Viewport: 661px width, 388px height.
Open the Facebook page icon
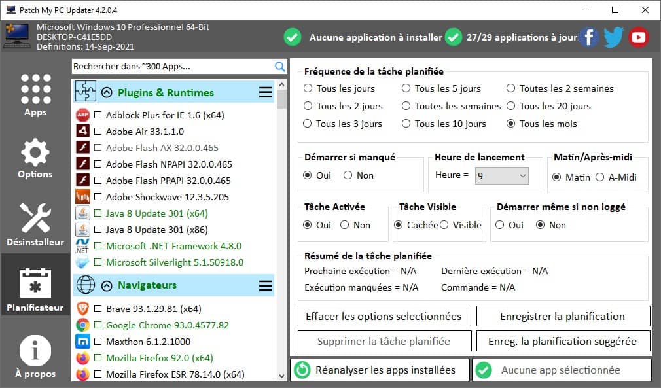point(589,37)
